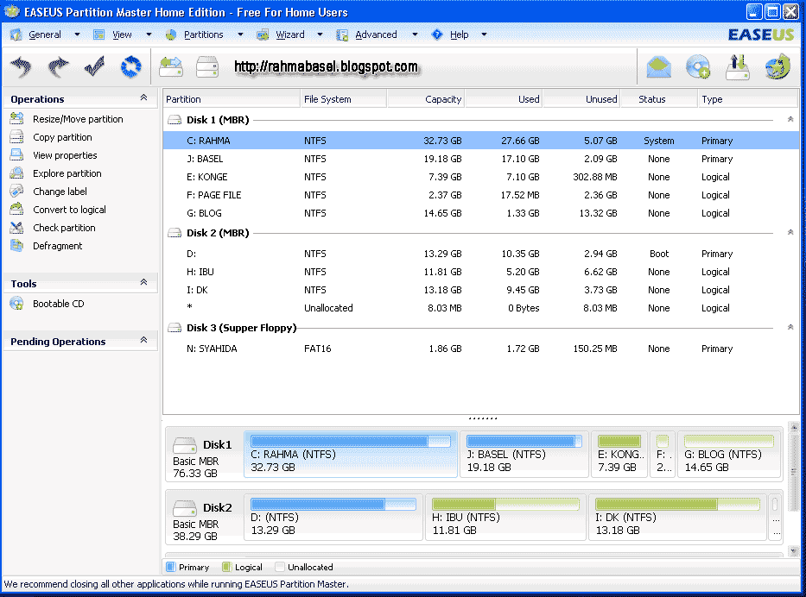Click the upgrade download icon in the toolbar
806x597 pixels.
pos(738,67)
